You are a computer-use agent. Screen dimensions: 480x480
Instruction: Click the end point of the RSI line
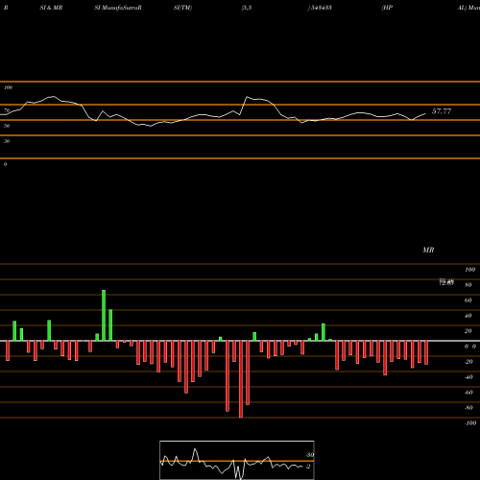[x=425, y=113]
